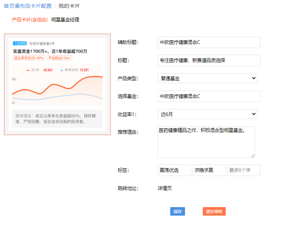Click the 实盘组合 badge in preview
This screenshot has height=233, width=289.
pos(20,43)
